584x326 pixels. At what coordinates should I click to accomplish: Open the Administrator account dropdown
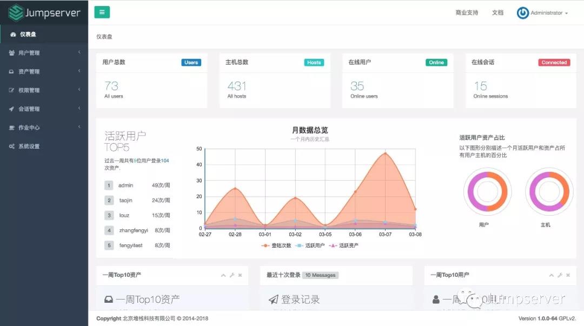click(549, 13)
